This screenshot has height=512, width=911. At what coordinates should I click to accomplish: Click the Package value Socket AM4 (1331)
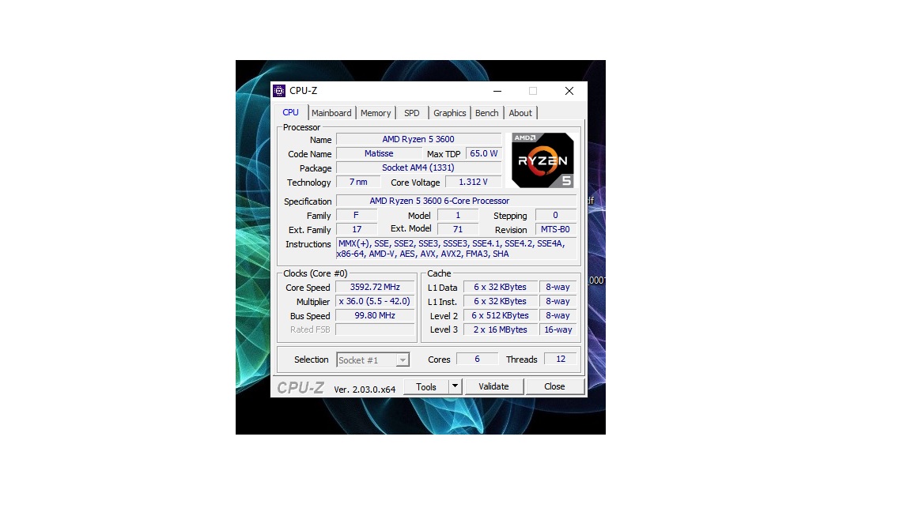(x=418, y=168)
